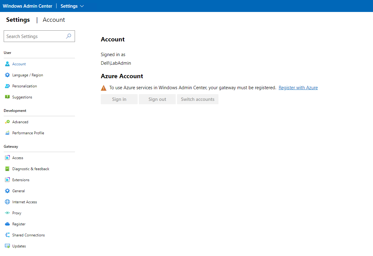This screenshot has width=373, height=256.
Task: Select the Personalization settings icon
Action: (7, 86)
